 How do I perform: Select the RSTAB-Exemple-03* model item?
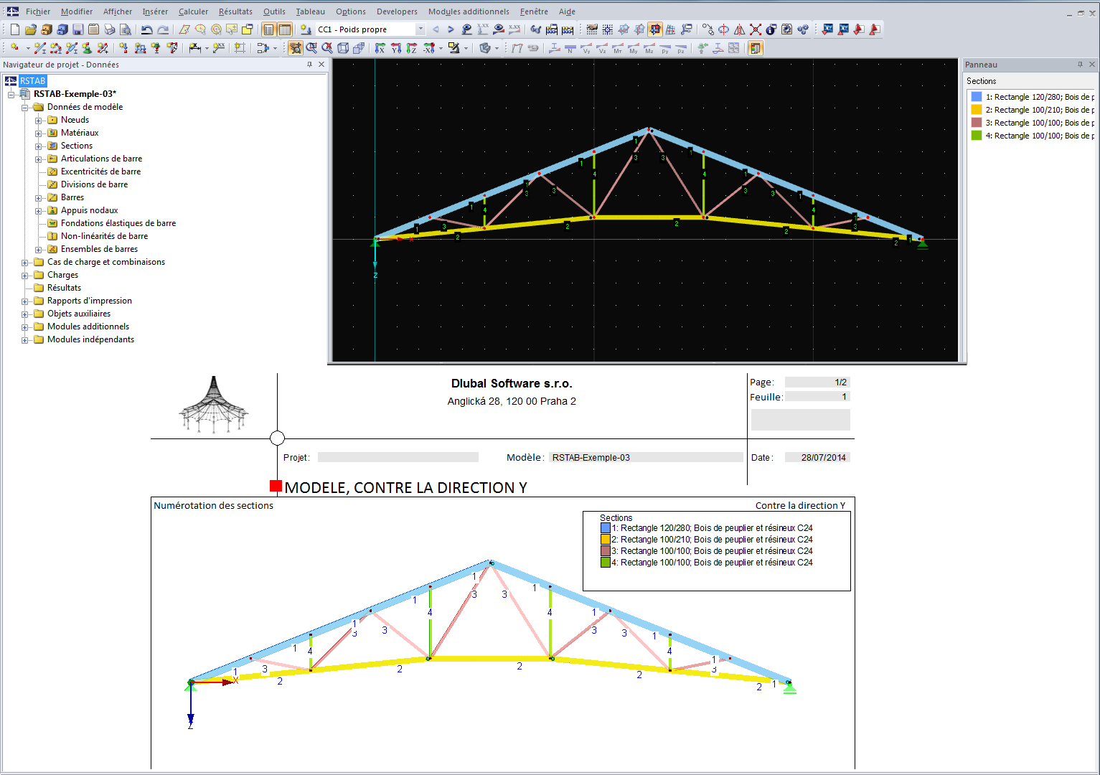75,94
